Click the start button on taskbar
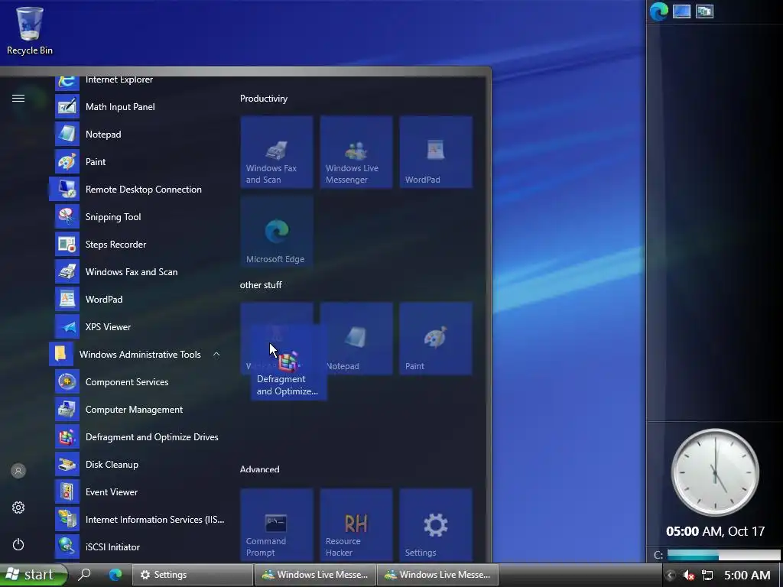This screenshot has height=587, width=783. pyautogui.click(x=33, y=575)
